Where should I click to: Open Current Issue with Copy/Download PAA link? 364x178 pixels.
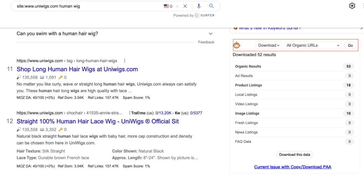point(293,167)
